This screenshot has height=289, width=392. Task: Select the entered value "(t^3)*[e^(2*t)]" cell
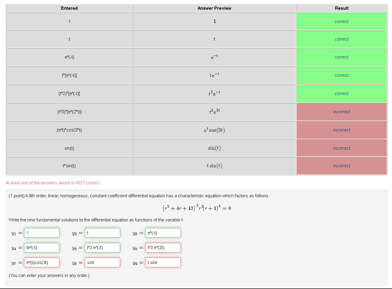pos(69,112)
